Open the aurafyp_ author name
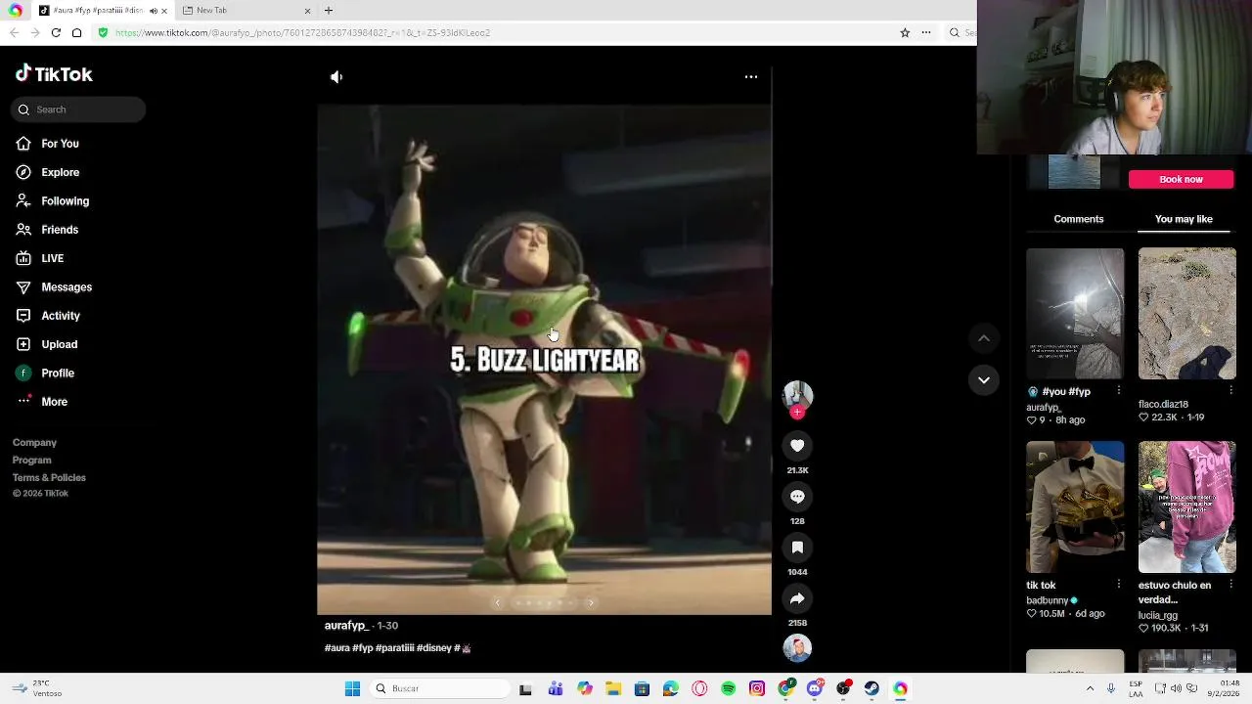 [346, 626]
